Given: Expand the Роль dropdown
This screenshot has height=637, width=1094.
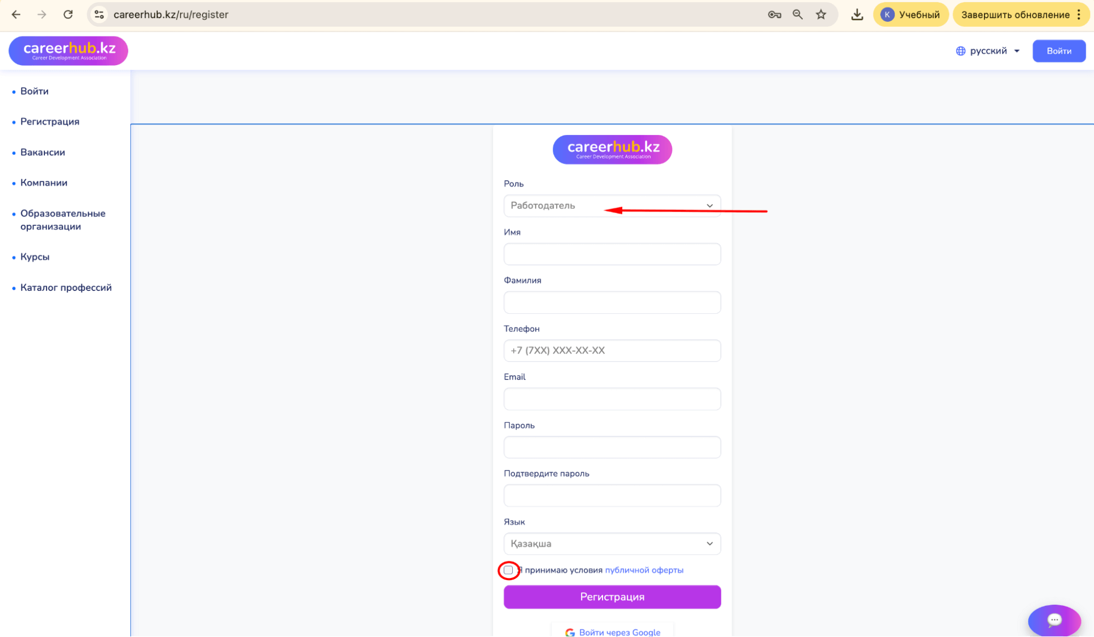Looking at the screenshot, I should (612, 206).
